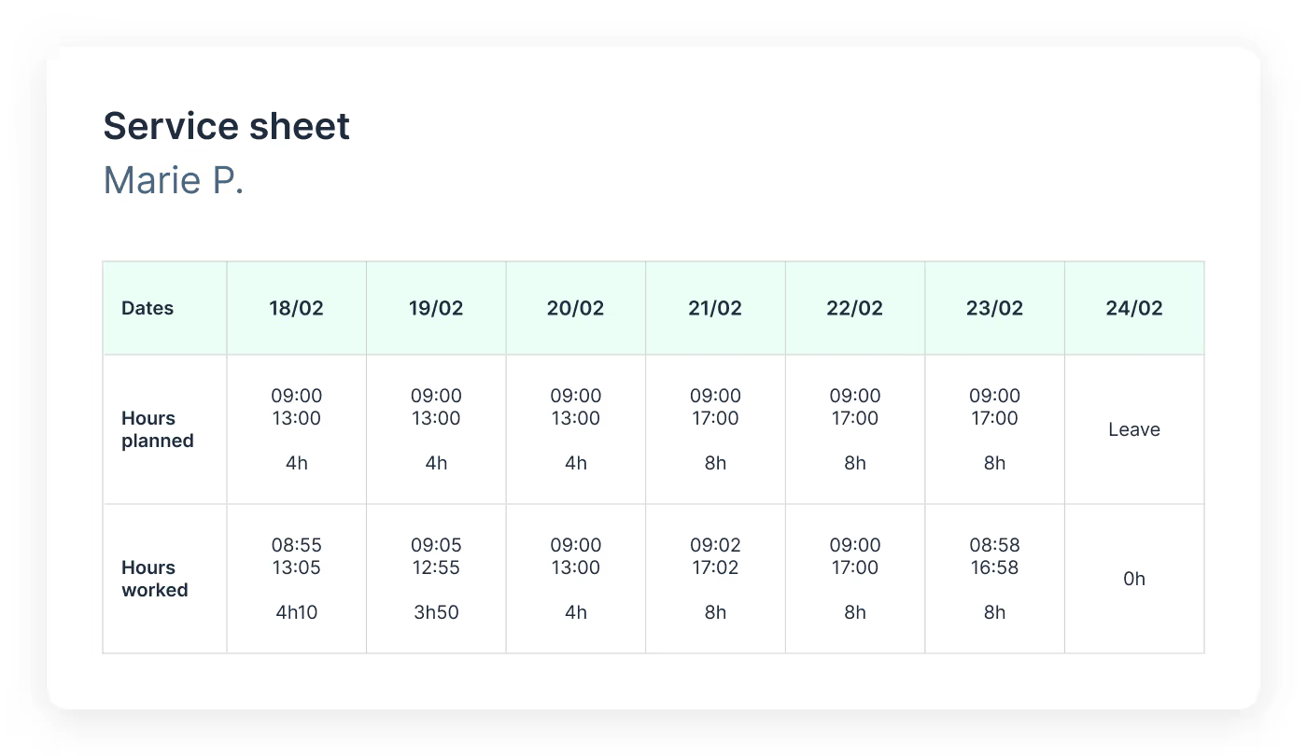
Task: Click the Service sheet title
Action: pos(226,126)
